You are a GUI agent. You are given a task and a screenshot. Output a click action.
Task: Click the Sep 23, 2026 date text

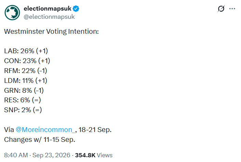(x=51, y=155)
